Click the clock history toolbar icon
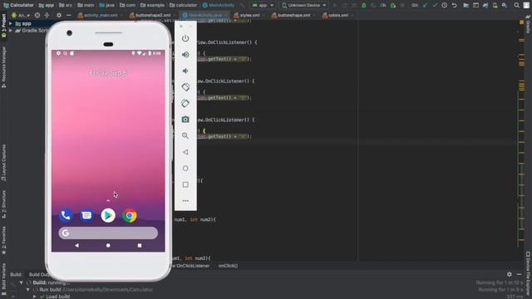 click(444, 5)
